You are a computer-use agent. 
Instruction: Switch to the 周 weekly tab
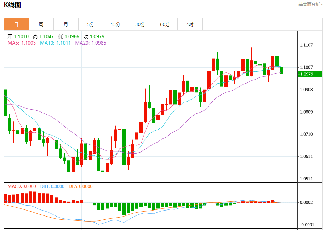(x=41, y=24)
